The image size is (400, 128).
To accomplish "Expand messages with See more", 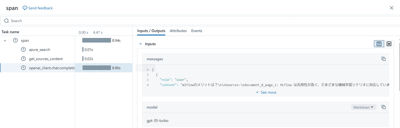I will (266, 92).
